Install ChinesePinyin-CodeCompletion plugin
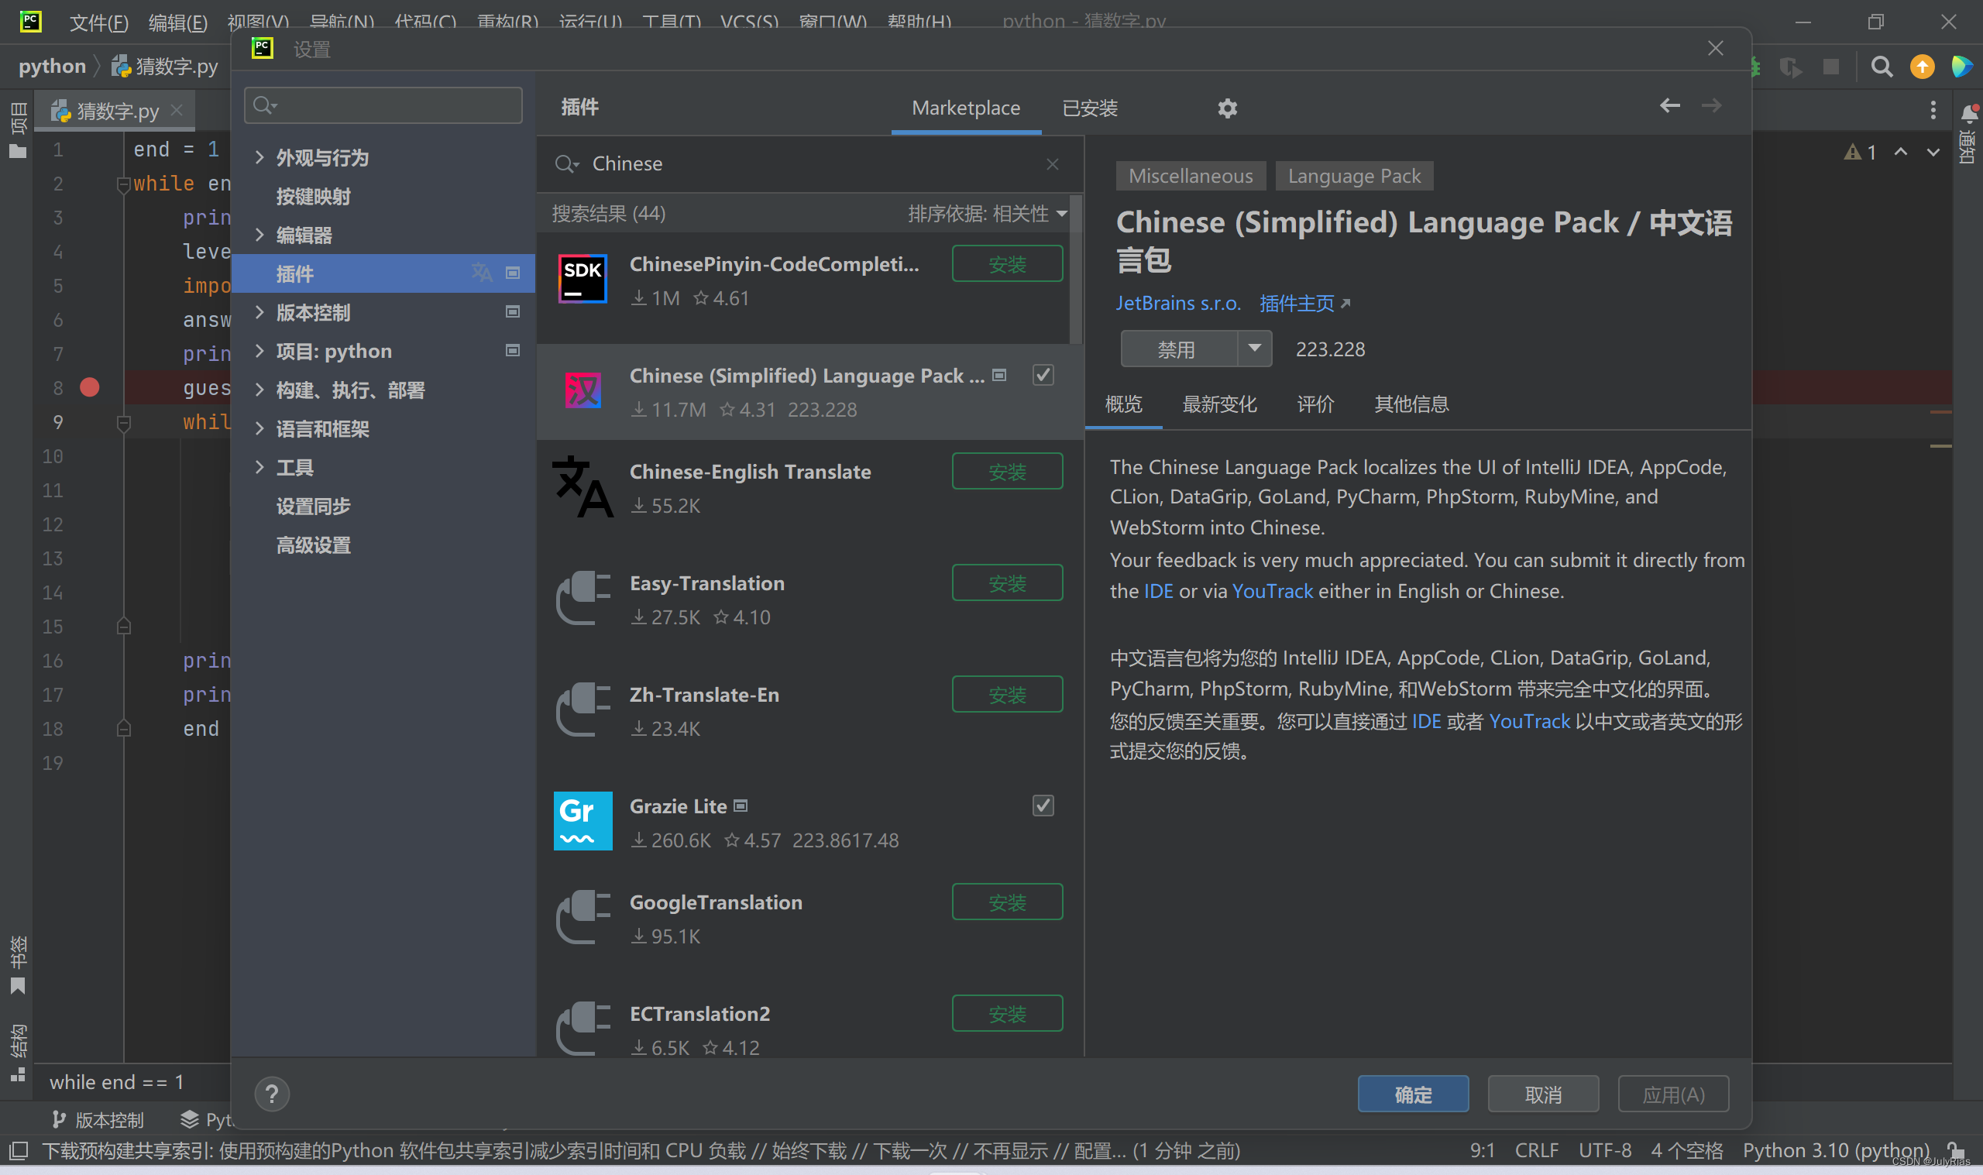This screenshot has height=1175, width=1983. coord(1007,263)
